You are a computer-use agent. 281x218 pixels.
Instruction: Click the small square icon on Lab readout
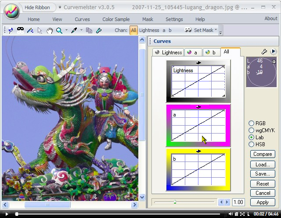274,62
